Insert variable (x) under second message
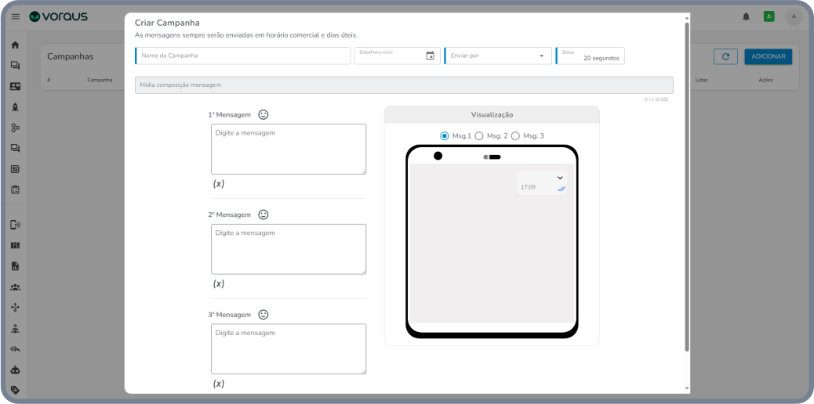The height and width of the screenshot is (404, 814). point(219,284)
